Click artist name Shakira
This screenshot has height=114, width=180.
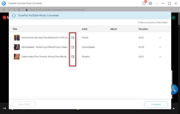pyautogui.click(x=86, y=56)
